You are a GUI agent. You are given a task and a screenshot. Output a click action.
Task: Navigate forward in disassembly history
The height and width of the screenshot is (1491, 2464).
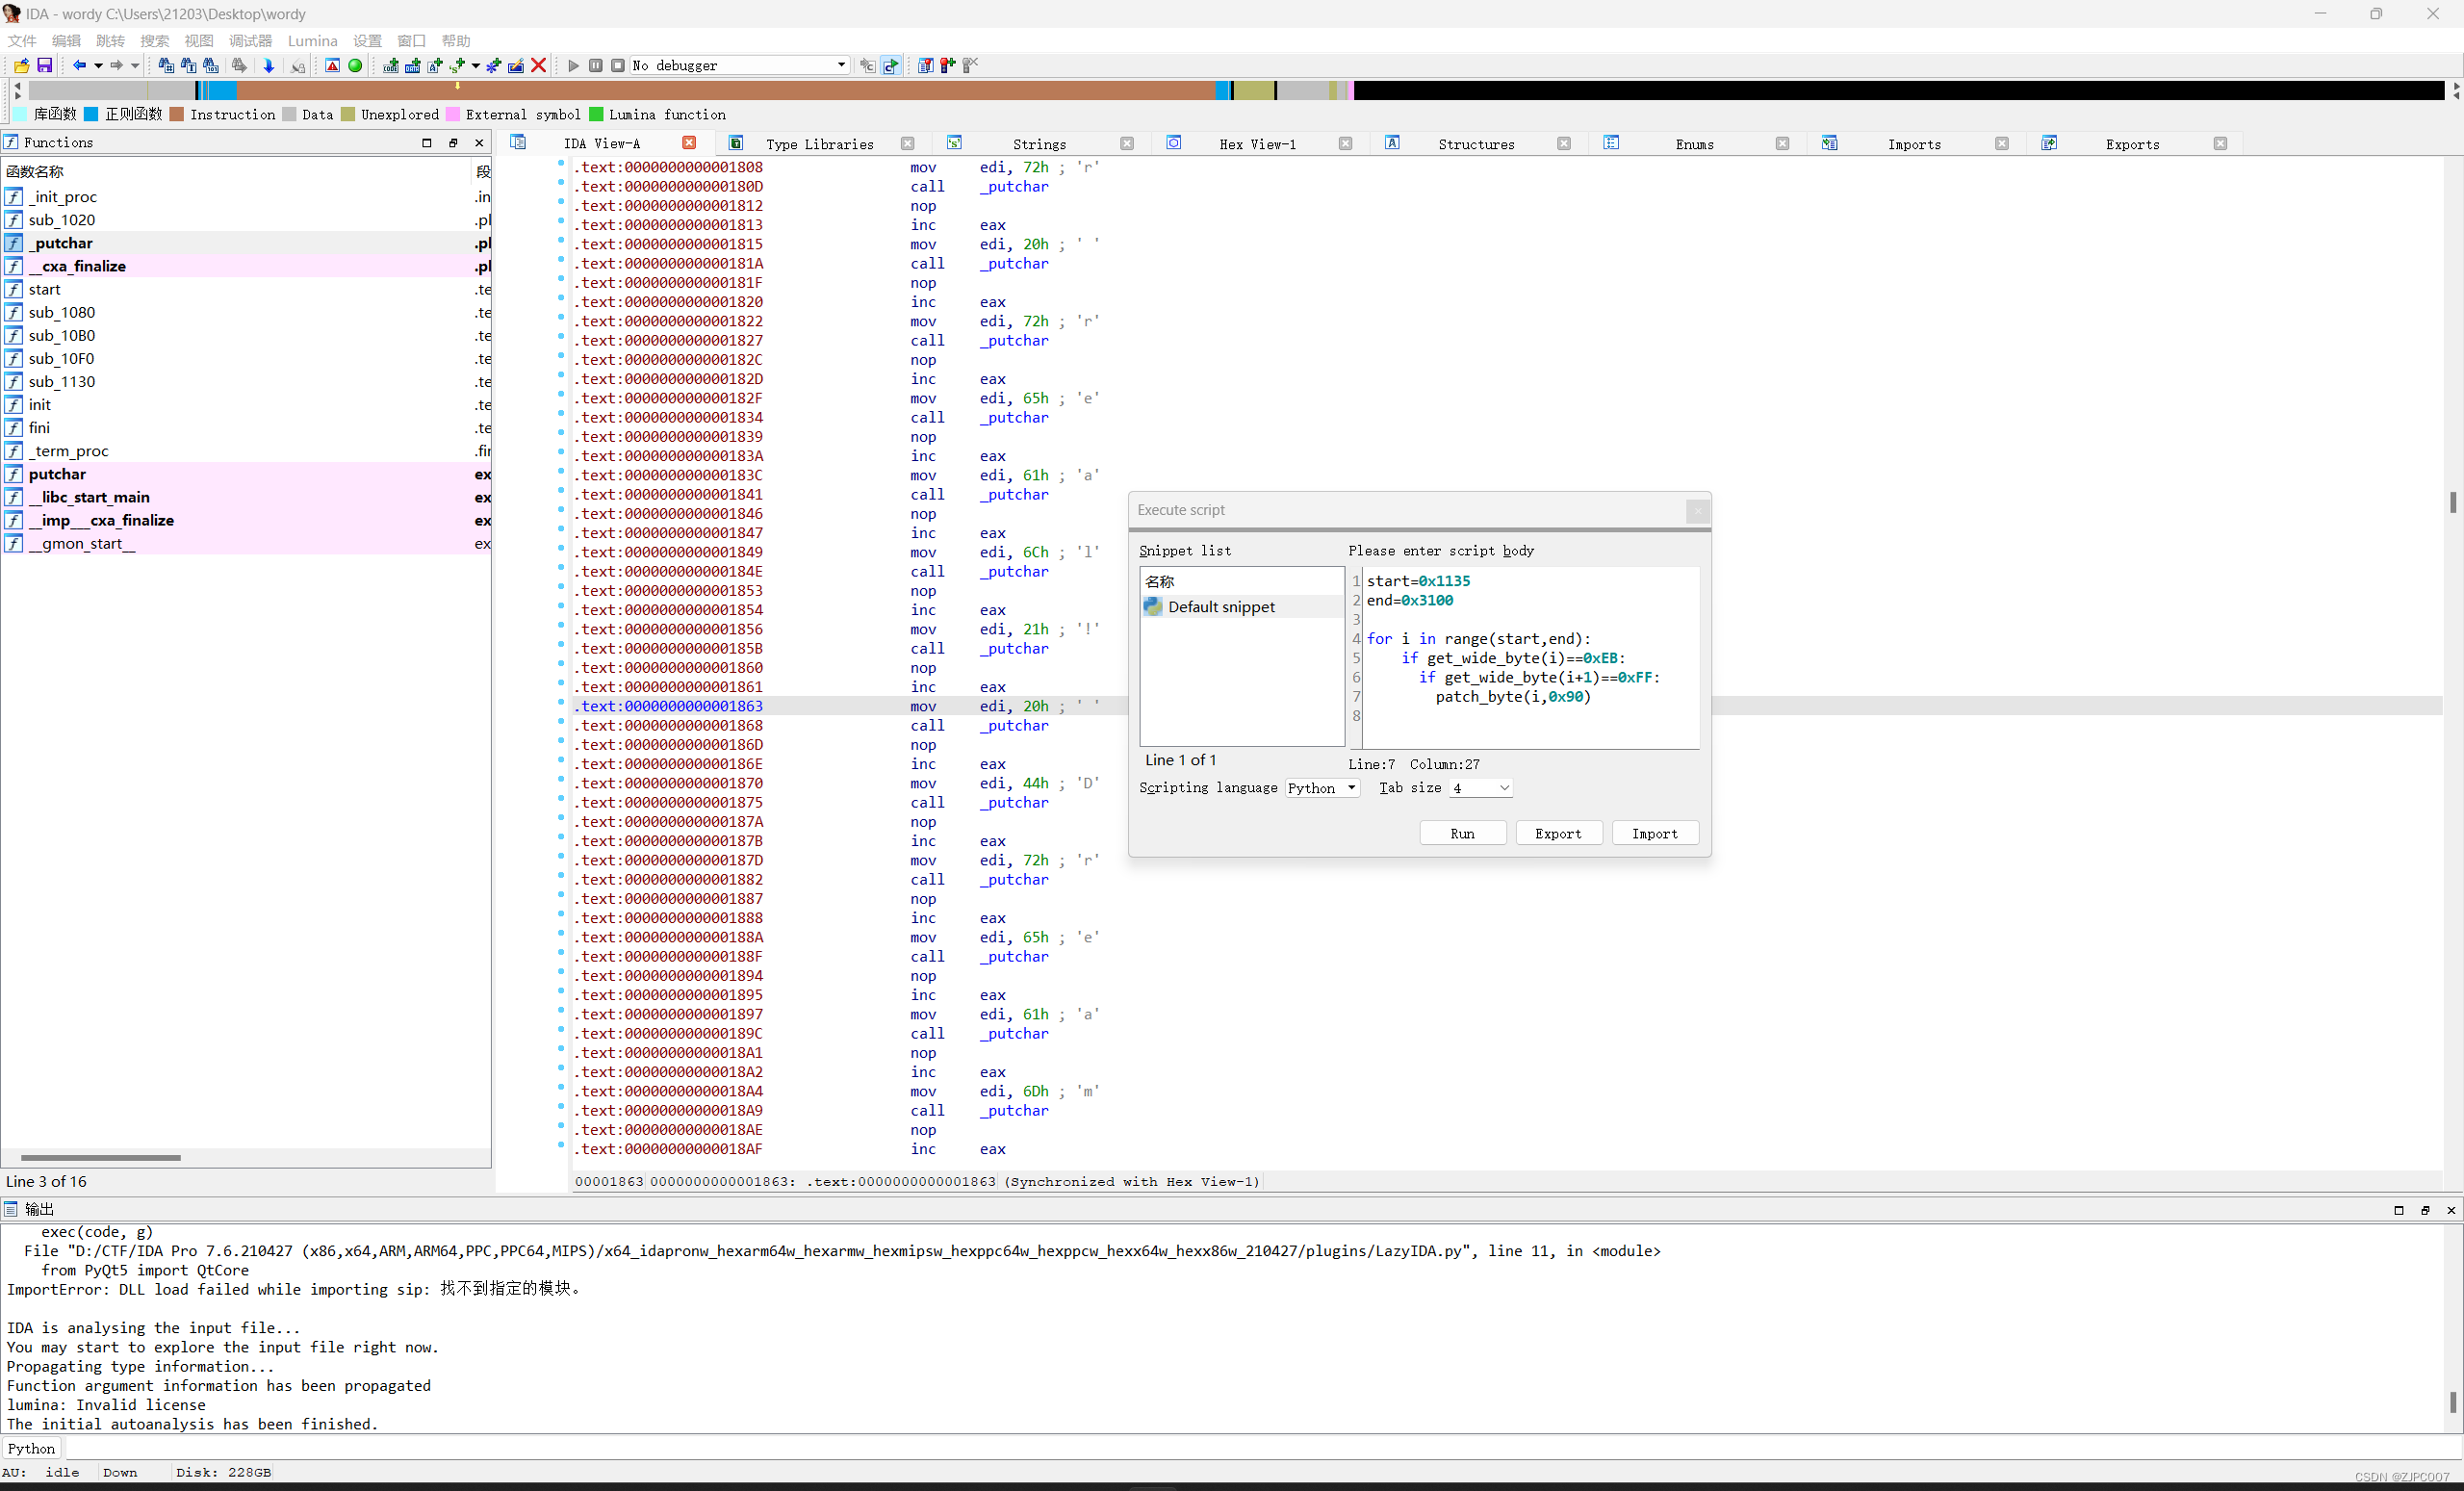point(117,65)
